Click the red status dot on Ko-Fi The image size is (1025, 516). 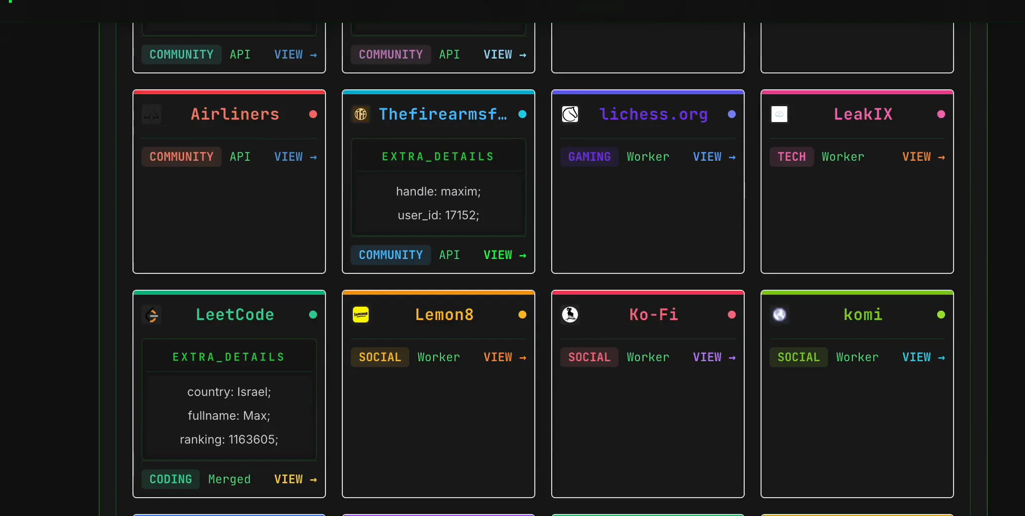pos(732,315)
